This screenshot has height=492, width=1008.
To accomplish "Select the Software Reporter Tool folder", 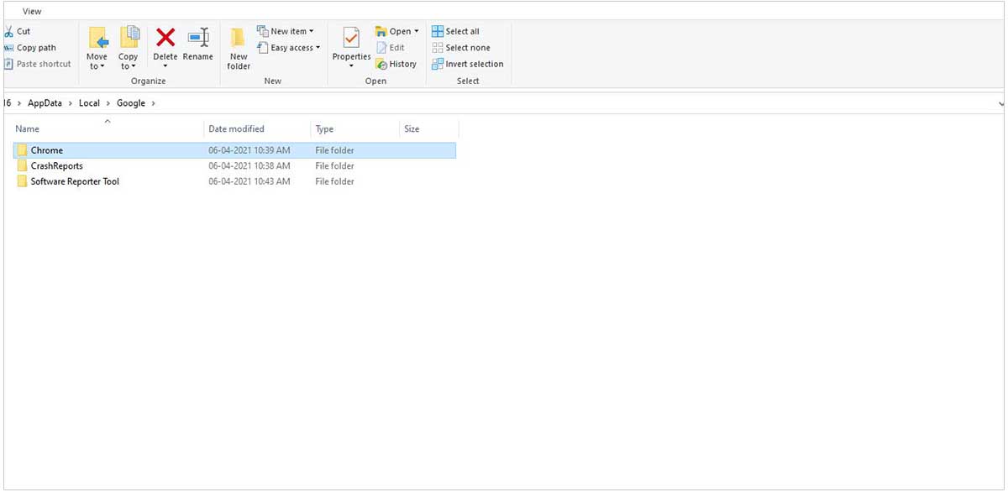I will coord(75,181).
